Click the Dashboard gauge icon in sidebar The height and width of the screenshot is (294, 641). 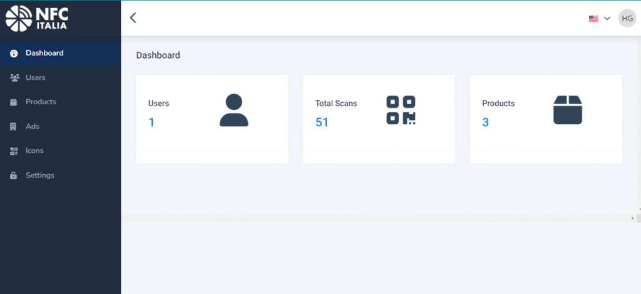click(14, 54)
